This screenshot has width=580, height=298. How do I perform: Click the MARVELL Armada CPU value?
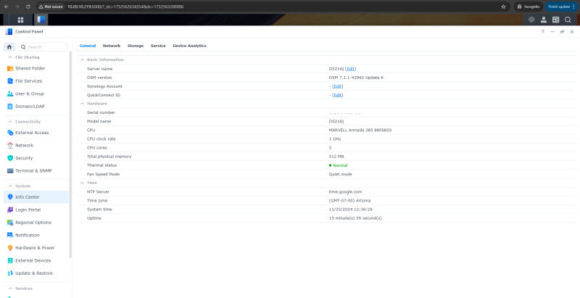tap(360, 130)
